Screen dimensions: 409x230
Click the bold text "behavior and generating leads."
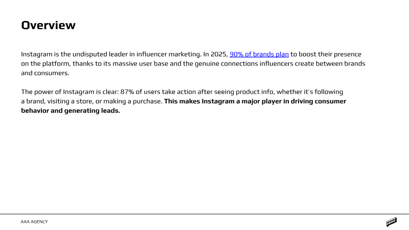(x=71, y=111)
